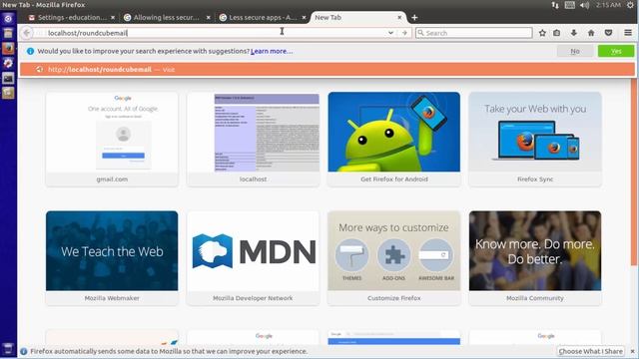This screenshot has height=359, width=639.
Task: Close the Allowing less secure tab
Action: point(209,18)
